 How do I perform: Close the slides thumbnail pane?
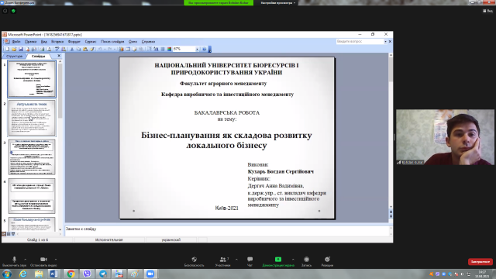(59, 56)
